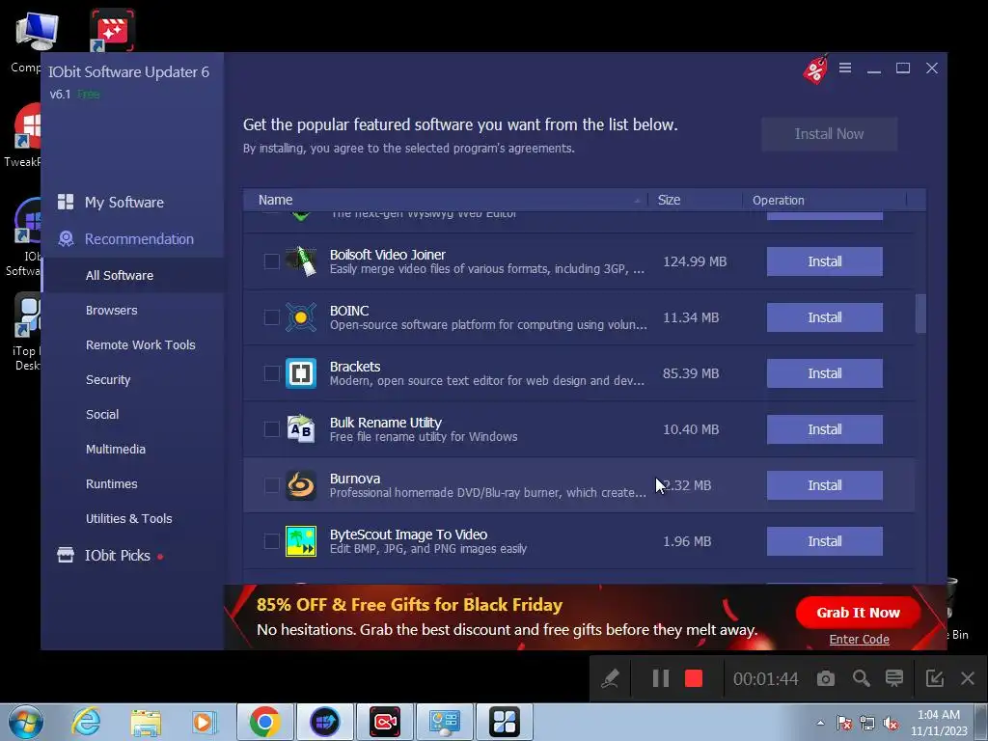
Task: Click the Burnova app icon
Action: pyautogui.click(x=301, y=485)
